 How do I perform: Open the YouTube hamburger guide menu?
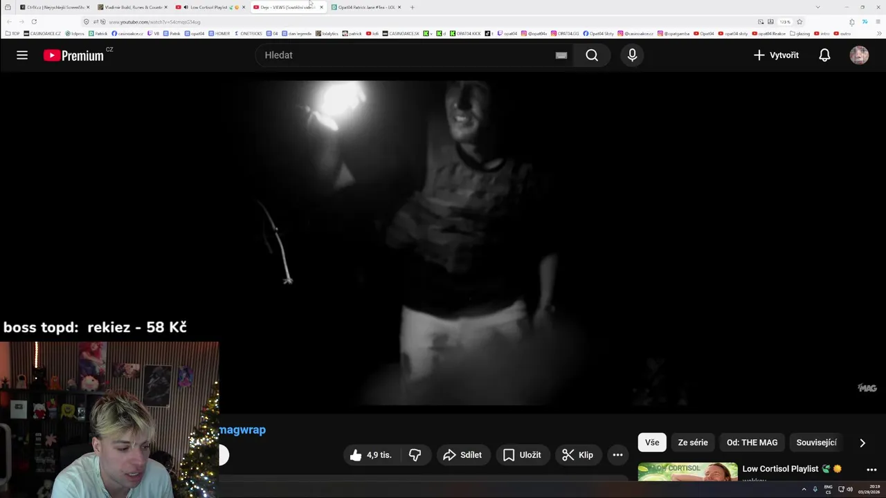coord(22,55)
